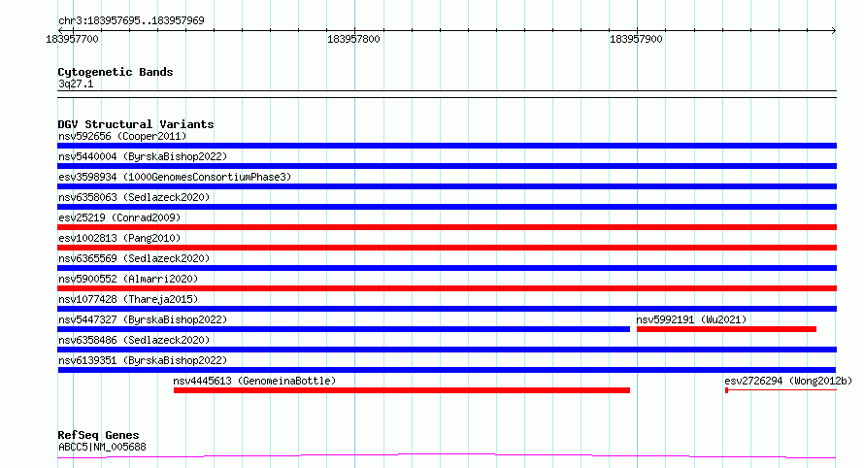Click the blue nsv592656 Cooper2011 variant bar
864x468 pixels.
[447, 146]
